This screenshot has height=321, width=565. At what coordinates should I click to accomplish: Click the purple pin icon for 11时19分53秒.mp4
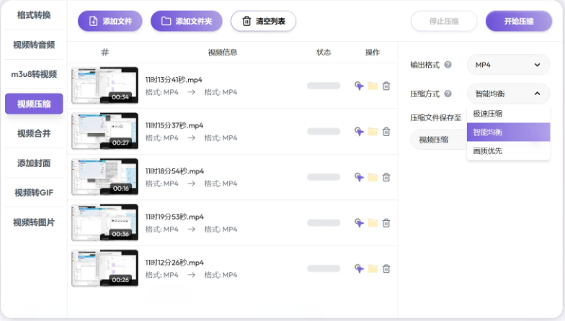coord(359,223)
